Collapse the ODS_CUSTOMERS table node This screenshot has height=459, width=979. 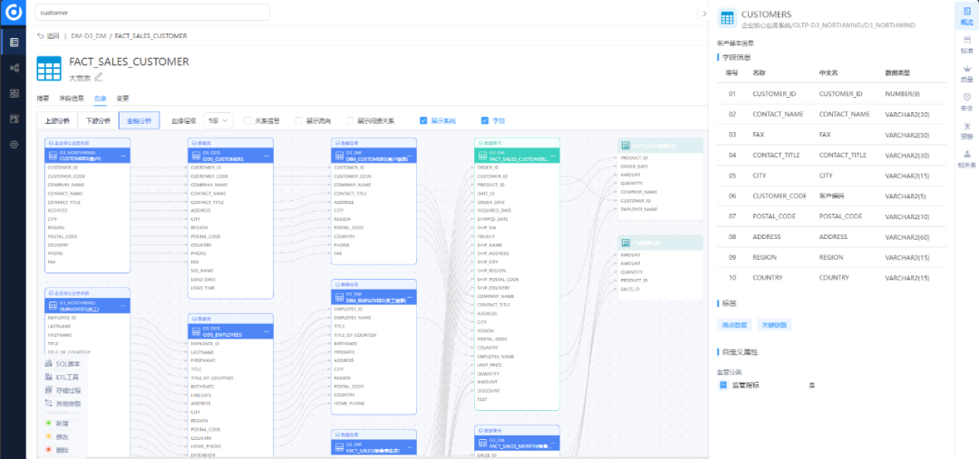[x=266, y=157]
